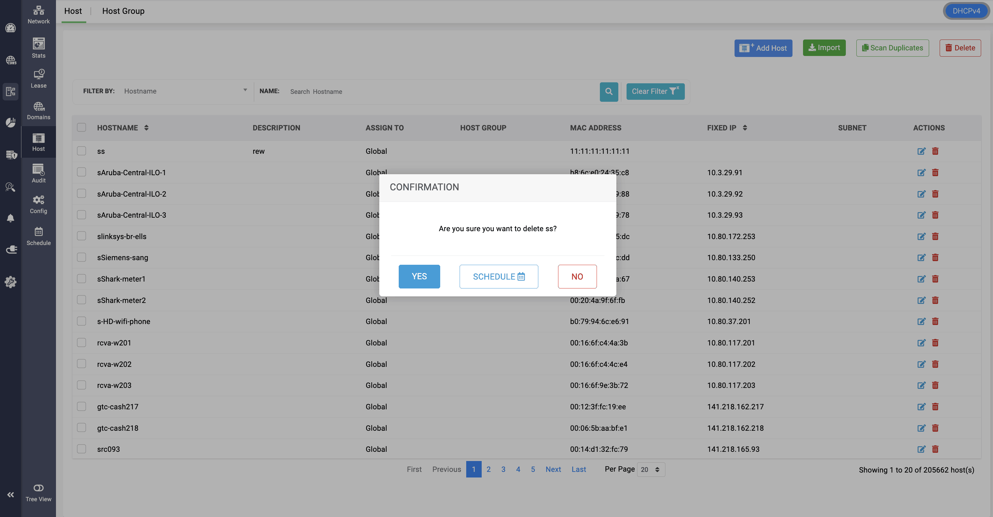Click the dashboard gauge icon
Screen dimensions: 993x517
pyautogui.click(x=11, y=28)
